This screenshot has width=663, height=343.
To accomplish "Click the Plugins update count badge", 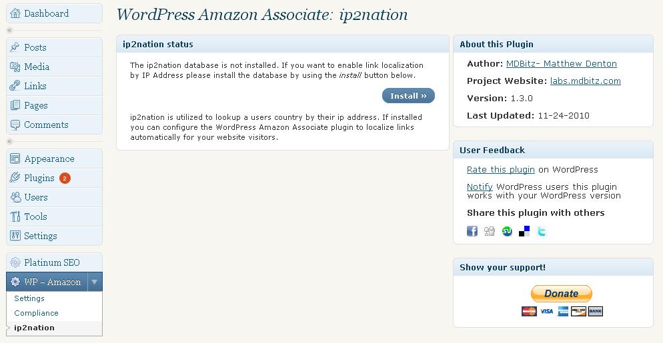I will 65,178.
